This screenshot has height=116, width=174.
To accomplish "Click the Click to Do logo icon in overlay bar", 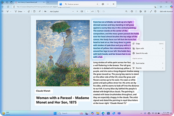I will (61, 4).
